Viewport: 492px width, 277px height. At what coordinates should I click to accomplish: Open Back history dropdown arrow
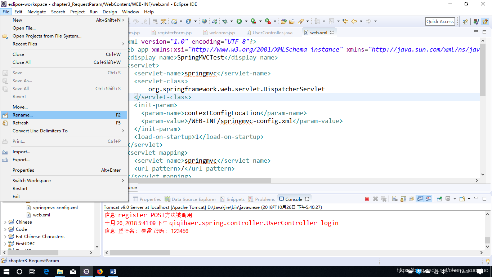[x=361, y=21]
